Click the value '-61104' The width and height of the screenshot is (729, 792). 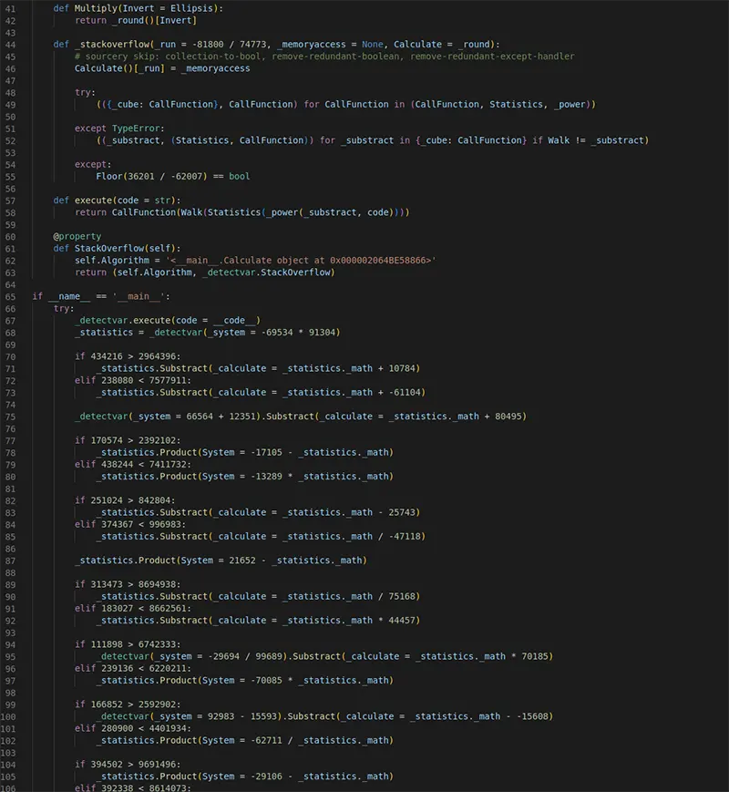[405, 393]
